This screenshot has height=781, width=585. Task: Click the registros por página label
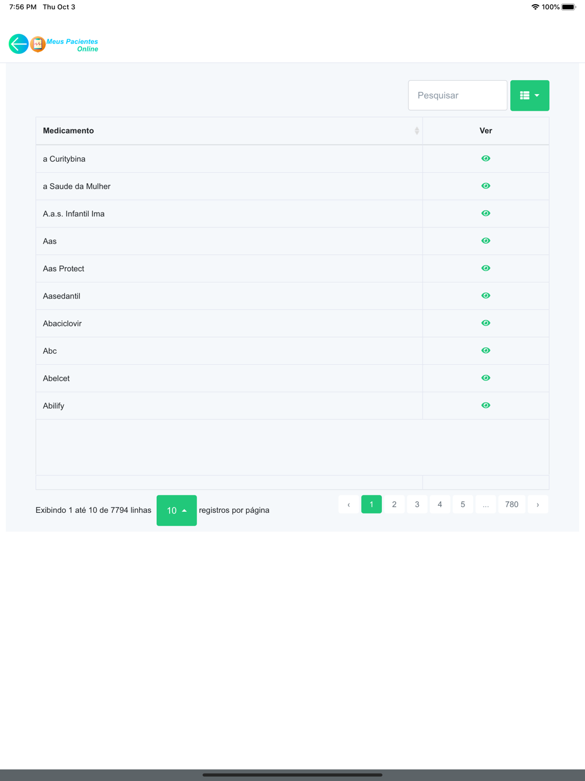click(x=234, y=511)
